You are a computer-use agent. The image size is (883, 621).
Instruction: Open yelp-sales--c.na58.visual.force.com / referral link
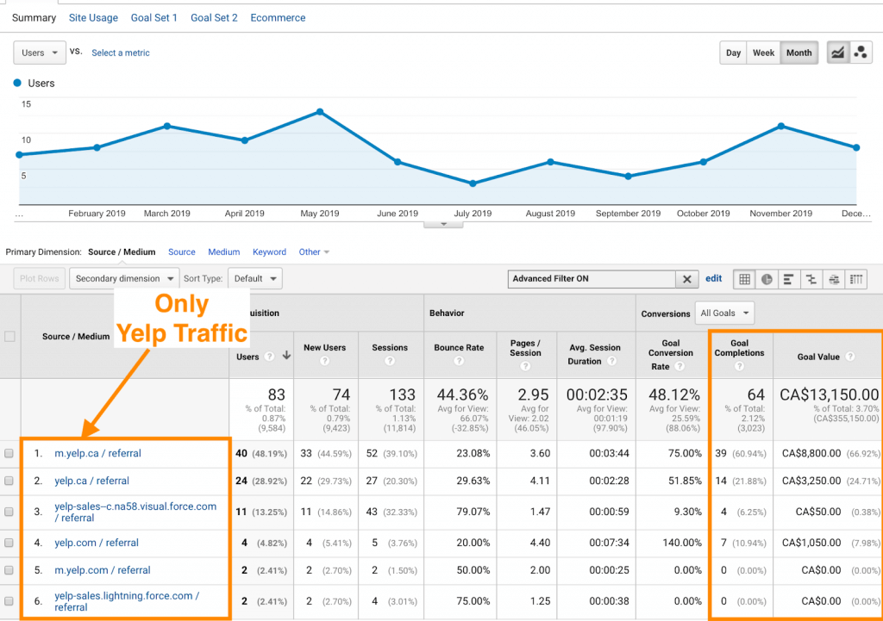pos(135,512)
